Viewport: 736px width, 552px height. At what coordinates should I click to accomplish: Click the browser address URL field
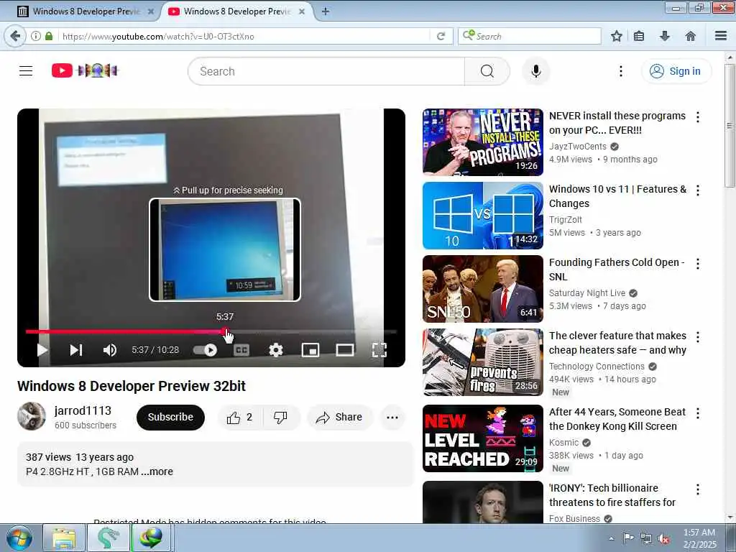pyautogui.click(x=244, y=36)
